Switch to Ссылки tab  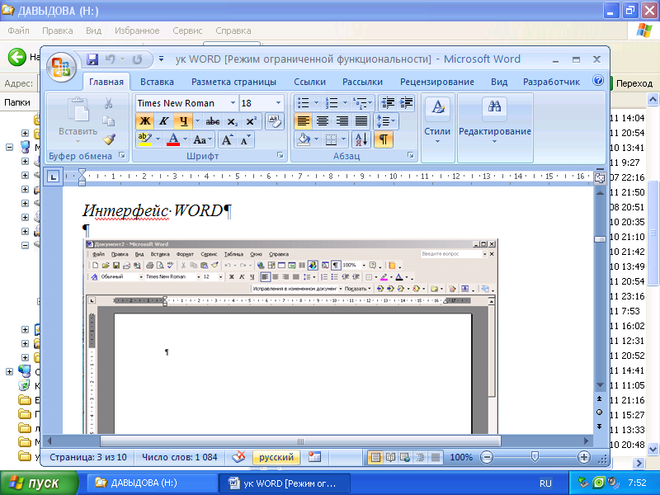(x=310, y=82)
